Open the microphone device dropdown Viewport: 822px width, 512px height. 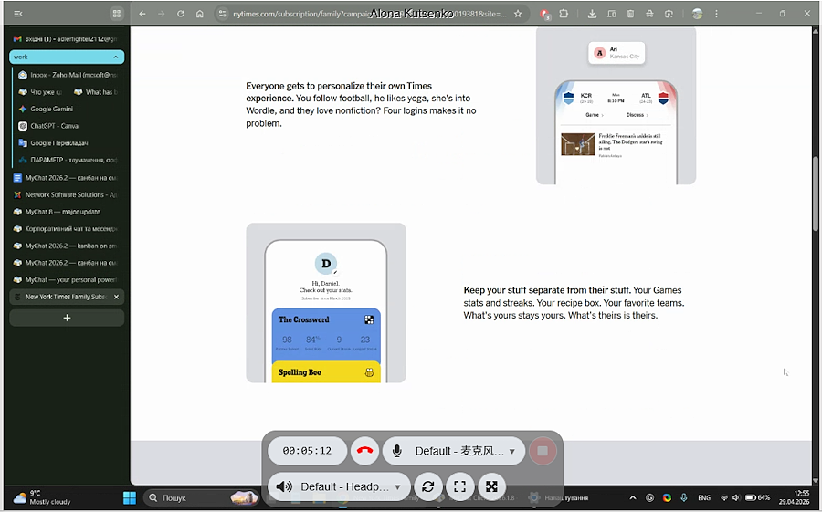[454, 451]
